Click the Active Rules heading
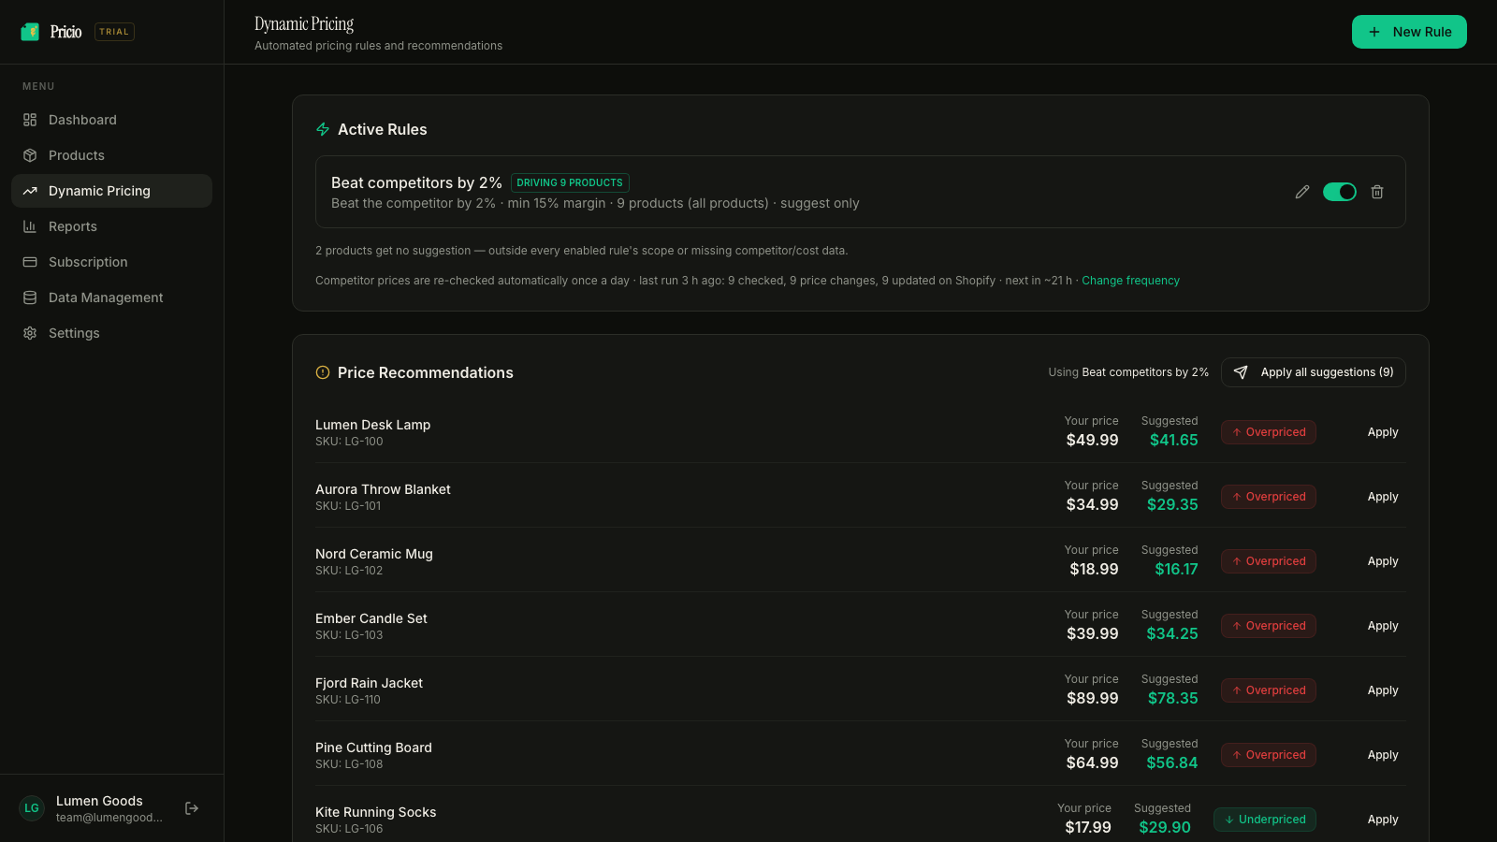 pyautogui.click(x=383, y=129)
